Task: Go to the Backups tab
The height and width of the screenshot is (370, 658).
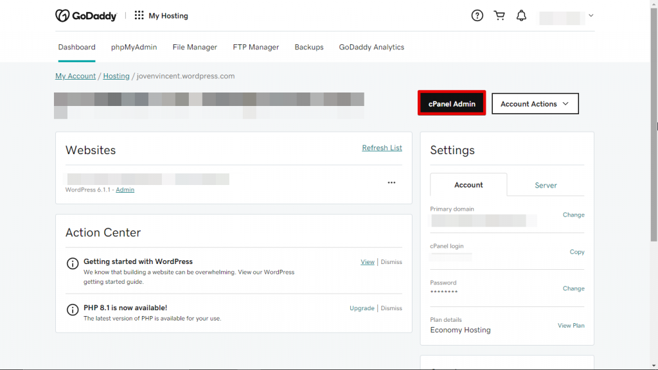Action: tap(308, 47)
